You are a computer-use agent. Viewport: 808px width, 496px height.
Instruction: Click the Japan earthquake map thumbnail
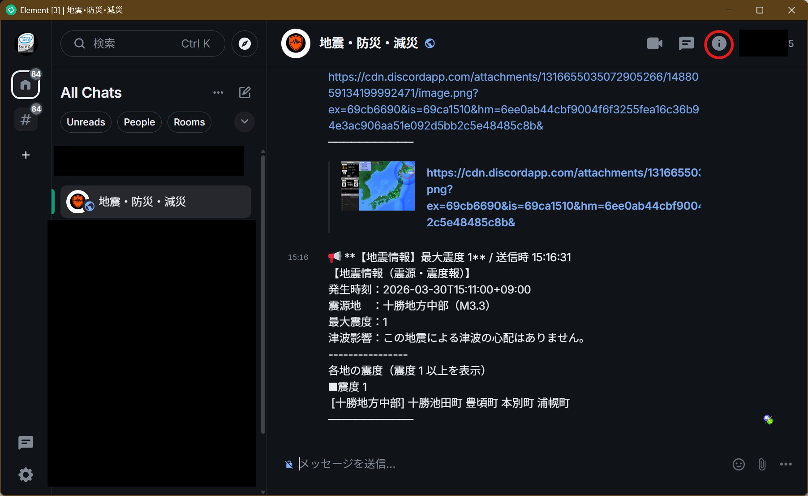pos(378,186)
